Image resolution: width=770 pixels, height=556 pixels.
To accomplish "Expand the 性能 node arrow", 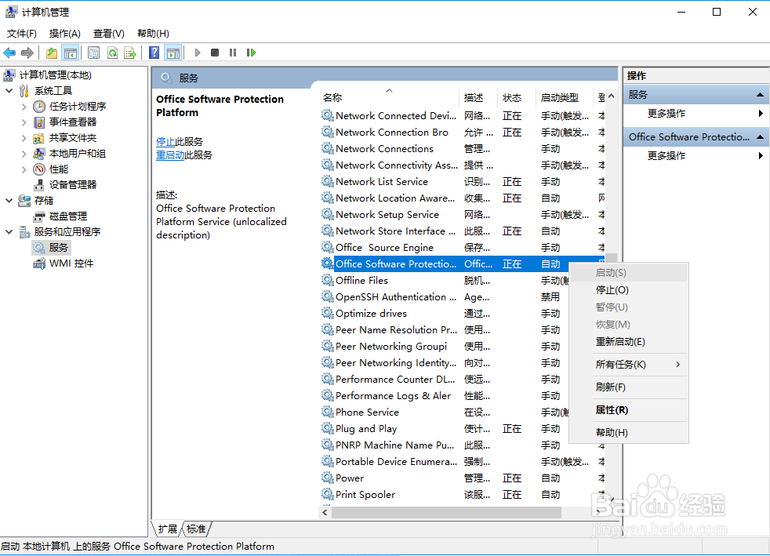I will click(24, 169).
